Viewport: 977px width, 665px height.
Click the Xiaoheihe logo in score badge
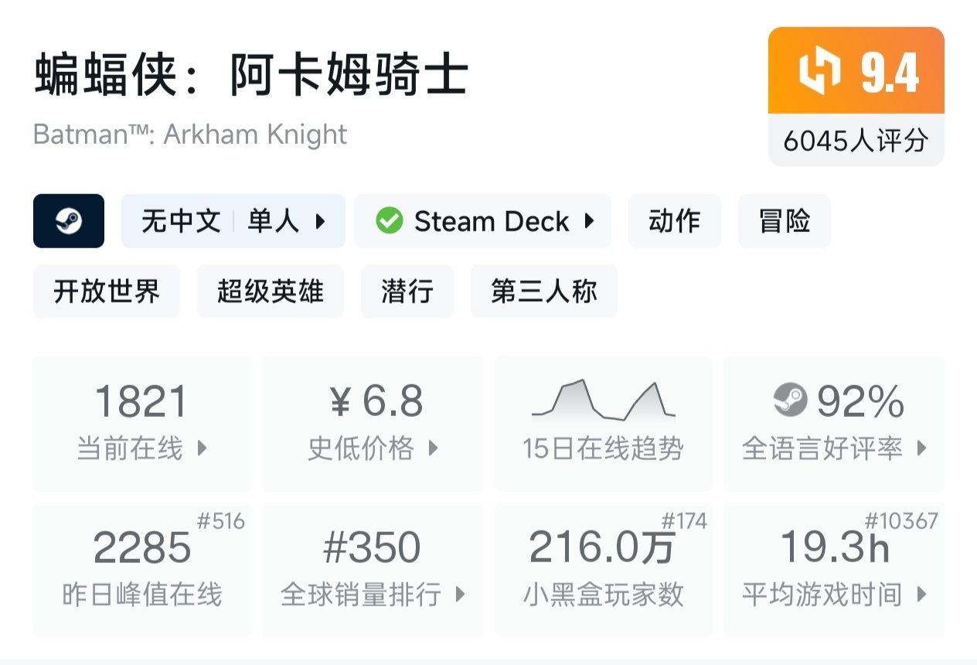[819, 72]
